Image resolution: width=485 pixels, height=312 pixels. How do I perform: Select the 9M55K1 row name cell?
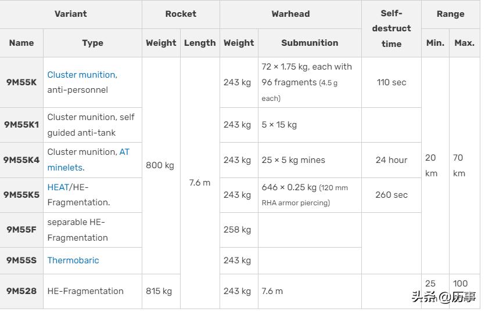[x=21, y=125]
